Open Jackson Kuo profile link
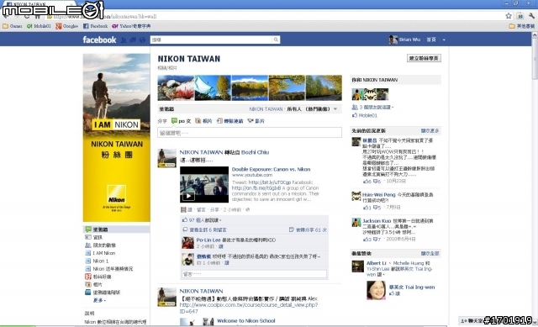Image resolution: width=538 pixels, height=327 pixels. (377, 220)
